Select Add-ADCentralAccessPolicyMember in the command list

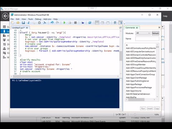(141, 48)
